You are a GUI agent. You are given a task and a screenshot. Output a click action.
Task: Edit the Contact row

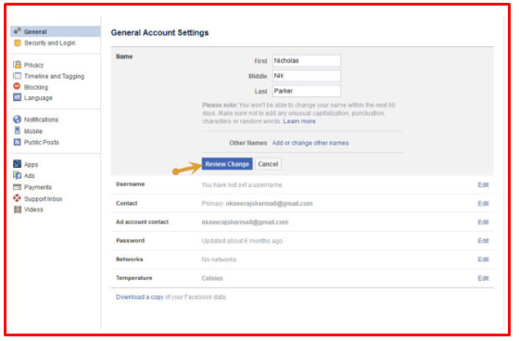[483, 203]
